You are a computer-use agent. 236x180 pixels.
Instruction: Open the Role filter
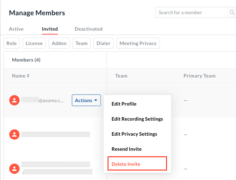12,43
